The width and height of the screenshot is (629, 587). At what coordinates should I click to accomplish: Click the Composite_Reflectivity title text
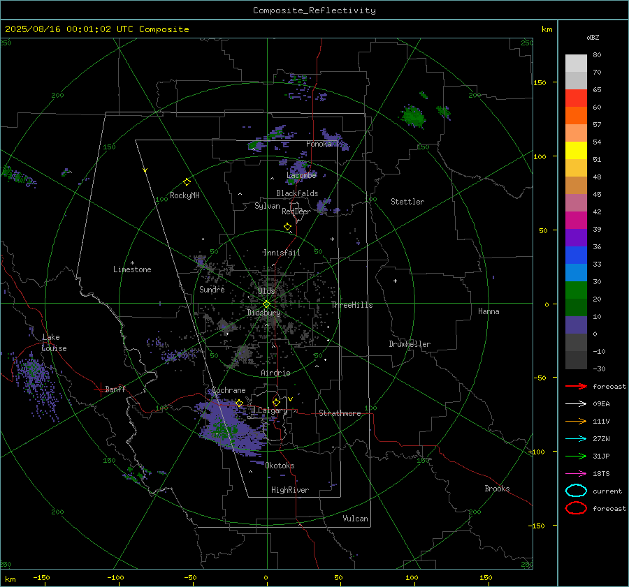tap(314, 10)
